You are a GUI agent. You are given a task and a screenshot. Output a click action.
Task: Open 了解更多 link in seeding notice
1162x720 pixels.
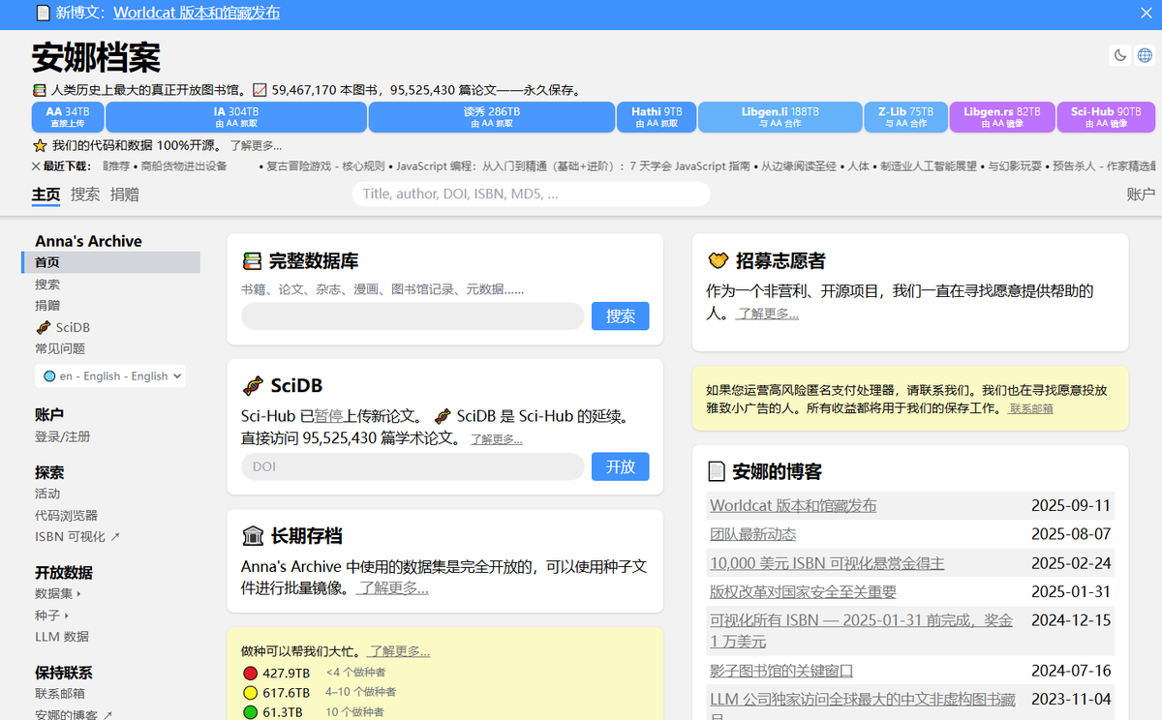click(x=399, y=651)
